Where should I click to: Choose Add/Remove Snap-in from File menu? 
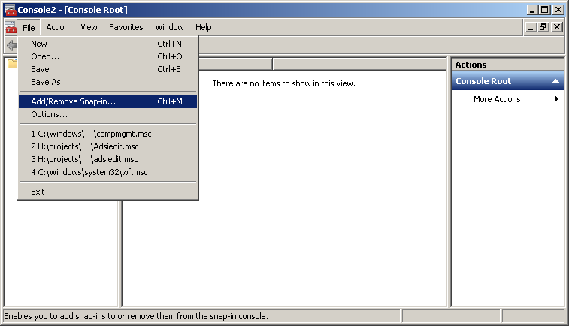pyautogui.click(x=74, y=101)
